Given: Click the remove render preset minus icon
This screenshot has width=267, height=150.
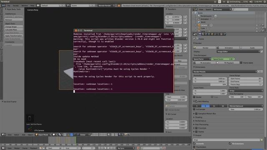Looking at the screenshot, I should pos(262,72).
